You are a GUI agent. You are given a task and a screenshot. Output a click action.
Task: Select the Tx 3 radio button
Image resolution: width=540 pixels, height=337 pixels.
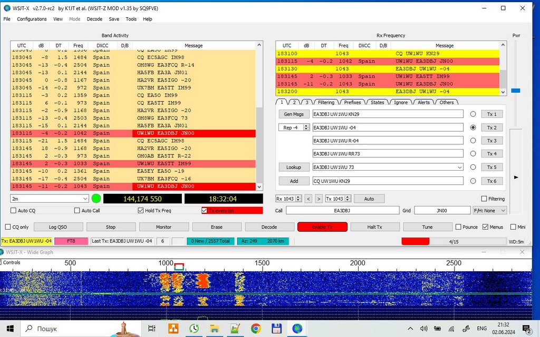click(473, 141)
